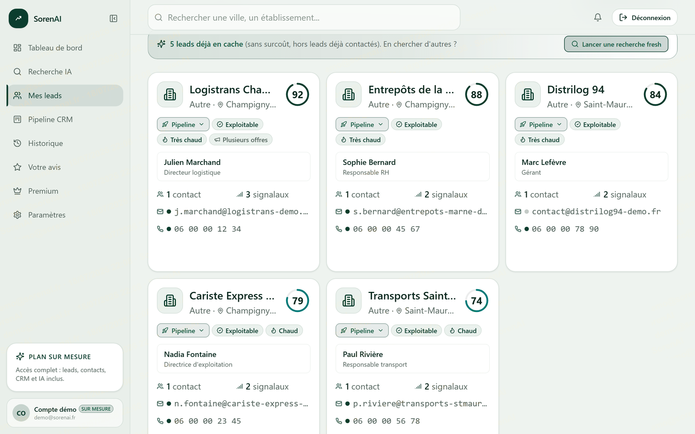This screenshot has width=695, height=434.
Task: Click building icon on Transports Saint card
Action: [x=349, y=301]
